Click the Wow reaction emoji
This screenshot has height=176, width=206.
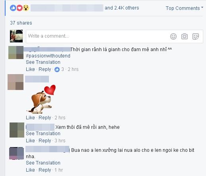pos(26,8)
